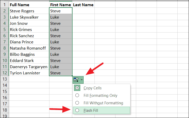Click the Natasha Romanoff cell
This screenshot has height=118, width=189.
point(28,48)
